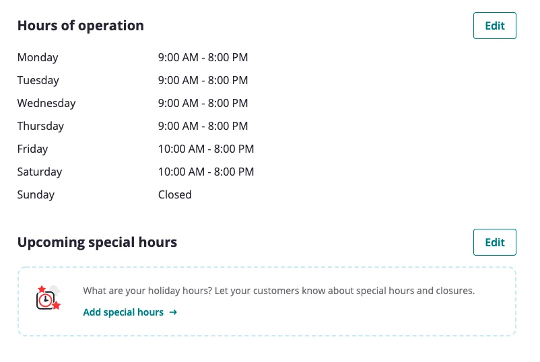Select Friday's 10:00 AM - 8:00 PM hours
Image resolution: width=540 pixels, height=362 pixels.
206,149
